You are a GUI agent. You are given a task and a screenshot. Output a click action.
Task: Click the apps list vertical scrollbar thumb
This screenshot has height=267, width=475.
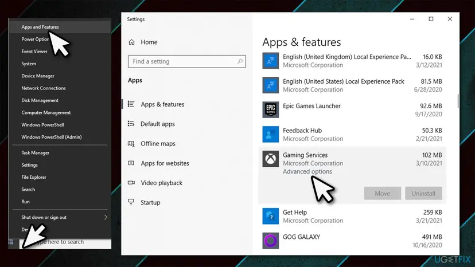tap(458, 101)
